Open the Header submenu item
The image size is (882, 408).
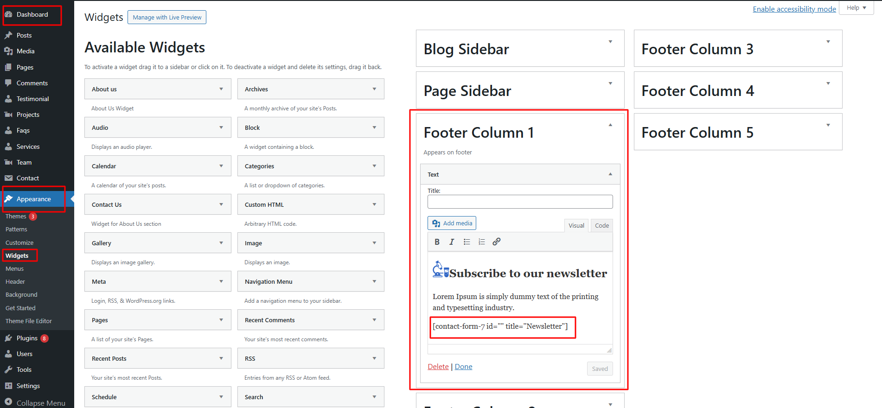(x=15, y=281)
